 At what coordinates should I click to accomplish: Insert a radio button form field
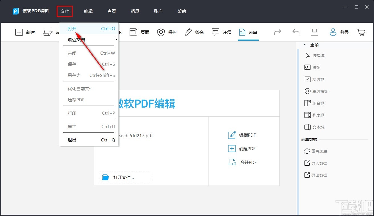[307, 91]
